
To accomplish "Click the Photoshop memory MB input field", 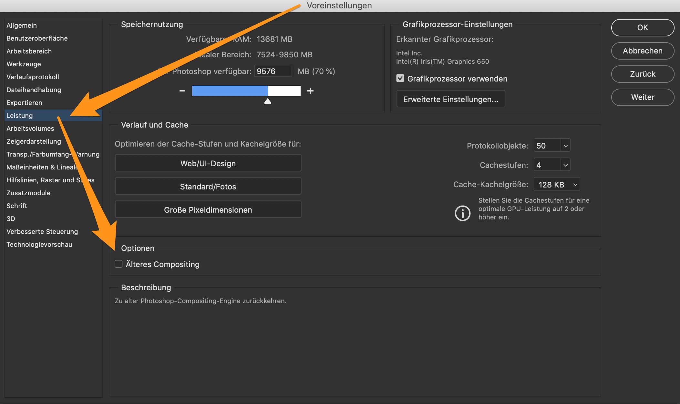I will 273,71.
